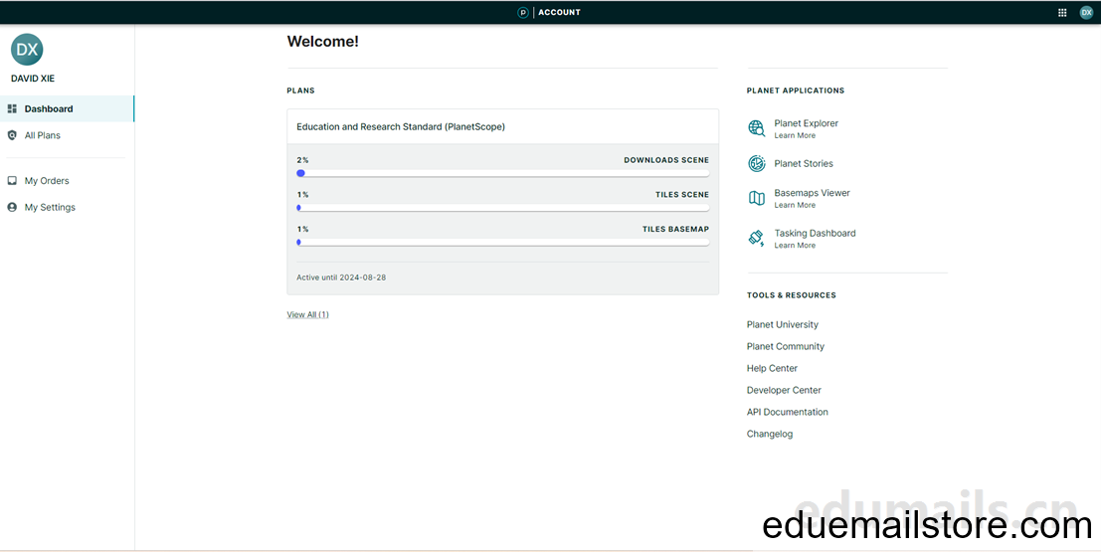Open the Help Center link

click(x=772, y=368)
